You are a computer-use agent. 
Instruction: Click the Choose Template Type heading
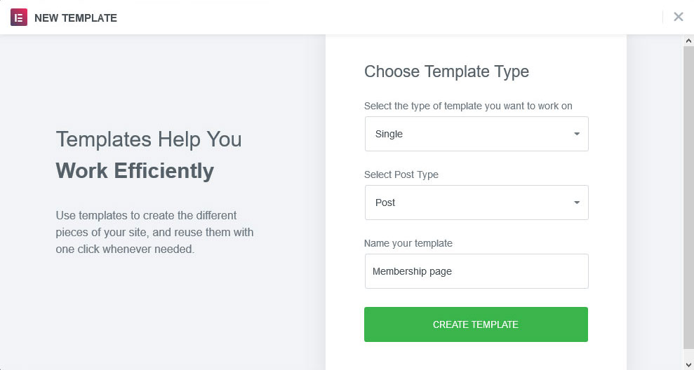click(x=446, y=71)
